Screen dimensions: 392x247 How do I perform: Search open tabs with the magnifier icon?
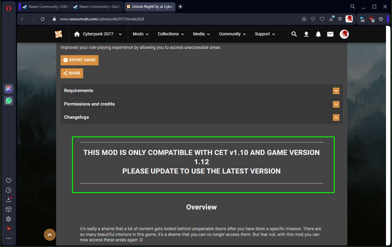pyautogui.click(x=353, y=7)
